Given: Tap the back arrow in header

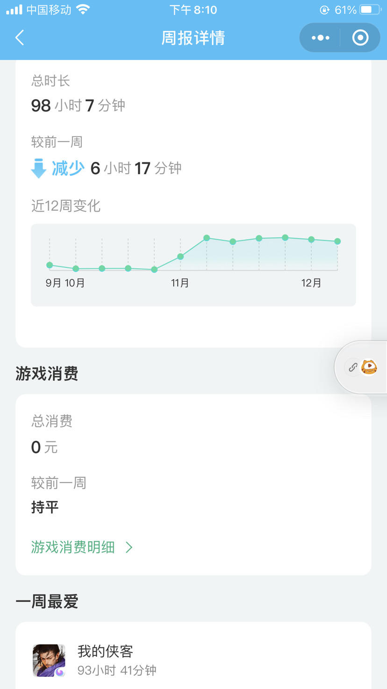Looking at the screenshot, I should [20, 37].
